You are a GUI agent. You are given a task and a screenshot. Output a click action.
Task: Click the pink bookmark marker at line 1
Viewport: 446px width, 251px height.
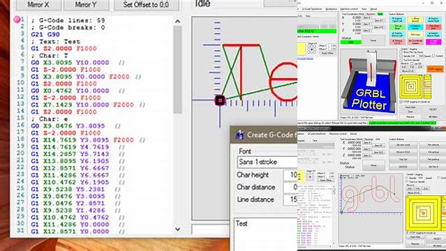17,20
